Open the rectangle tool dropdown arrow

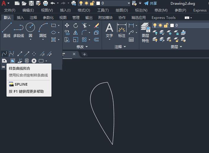click(59, 25)
